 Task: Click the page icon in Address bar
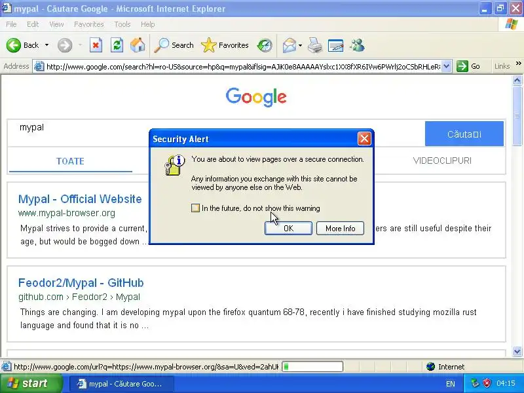(39, 67)
